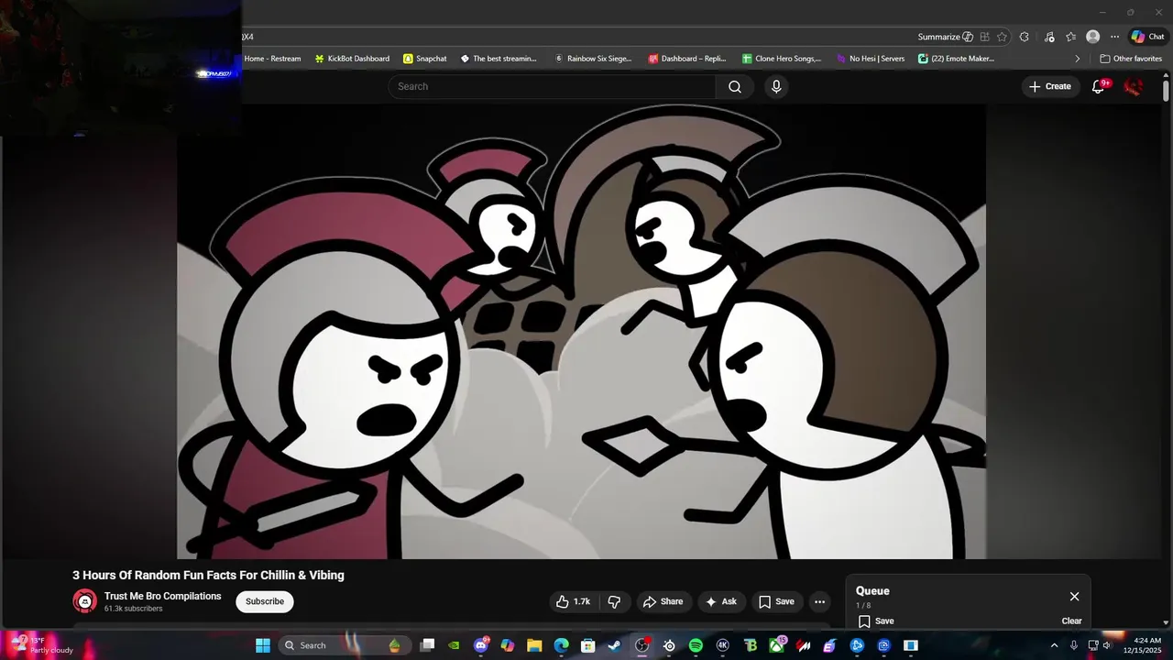This screenshot has width=1173, height=660.
Task: Open the Clone Hero Songs bookmark
Action: (782, 59)
